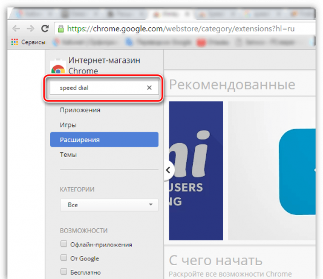
Task: Select the Расширения section
Action: pyautogui.click(x=104, y=139)
